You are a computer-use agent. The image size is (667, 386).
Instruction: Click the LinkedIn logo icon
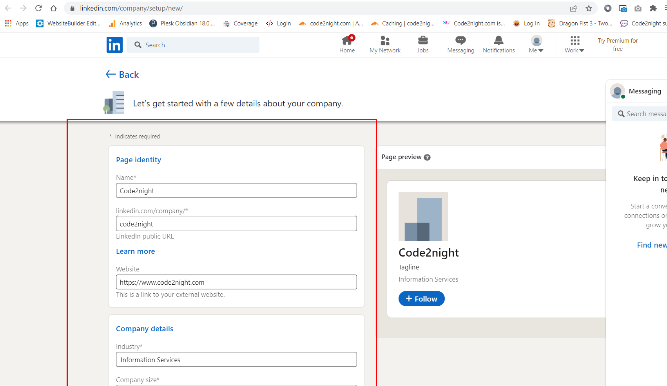coord(114,45)
